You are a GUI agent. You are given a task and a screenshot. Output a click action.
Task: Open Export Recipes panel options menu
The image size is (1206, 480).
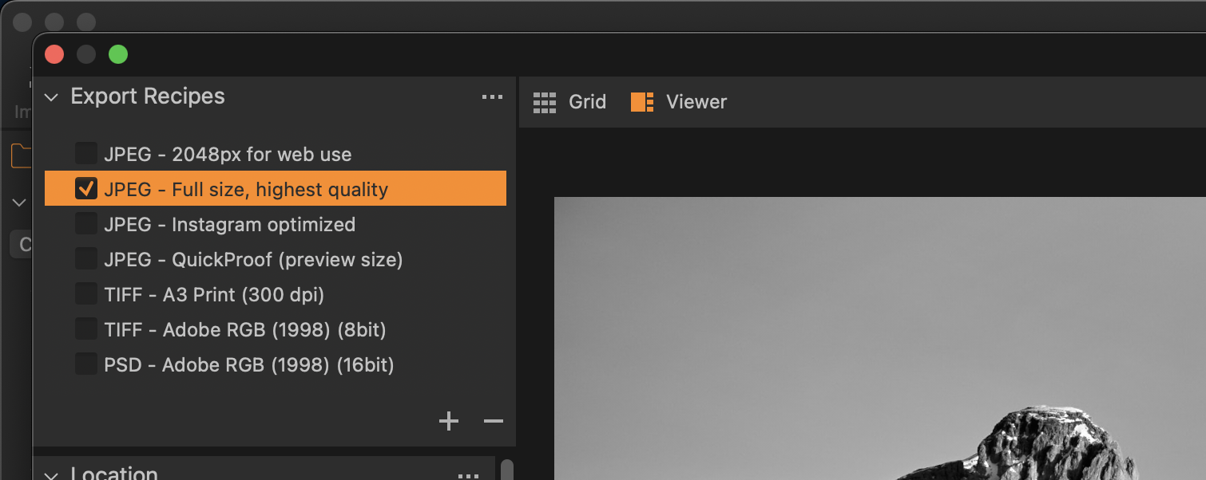pos(492,97)
